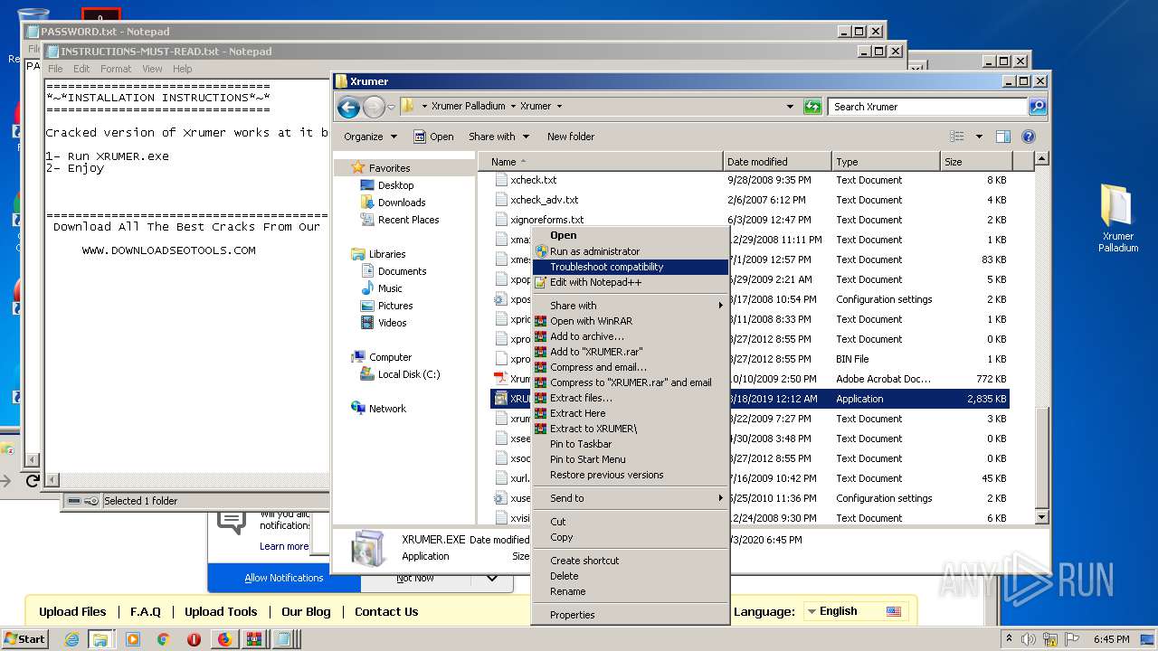Image resolution: width=1158 pixels, height=651 pixels.
Task: Click the New folder toolbar button
Action: [570, 137]
